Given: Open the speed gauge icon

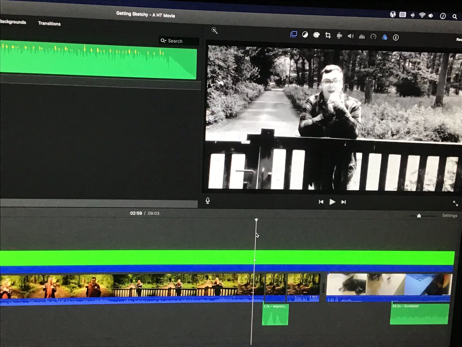Looking at the screenshot, I should tap(373, 37).
